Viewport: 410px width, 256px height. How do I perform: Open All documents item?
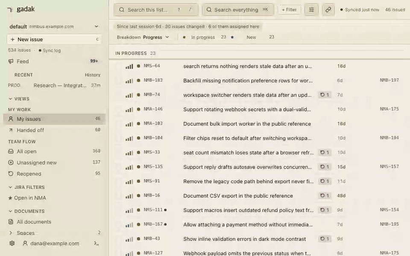54,222
